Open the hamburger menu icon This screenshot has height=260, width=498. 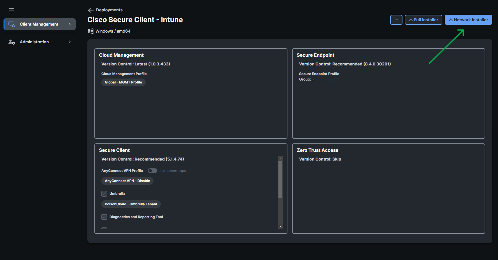(x=12, y=10)
